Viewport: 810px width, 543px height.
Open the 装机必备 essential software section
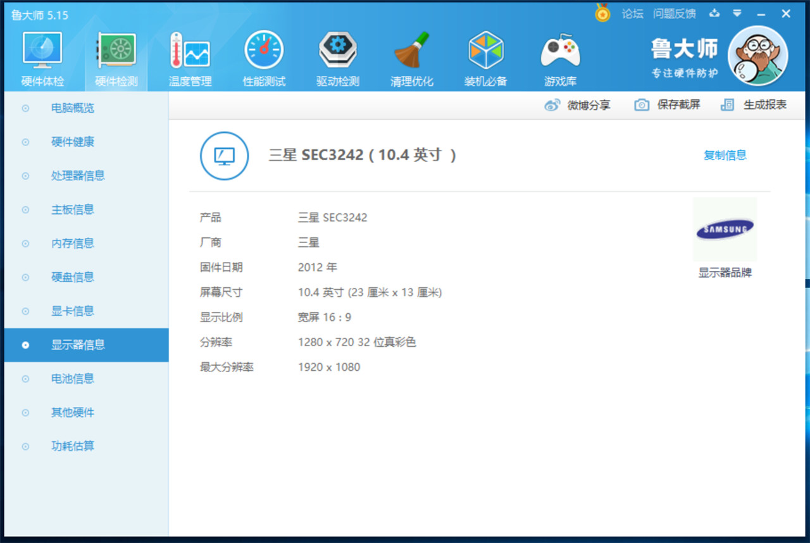486,59
